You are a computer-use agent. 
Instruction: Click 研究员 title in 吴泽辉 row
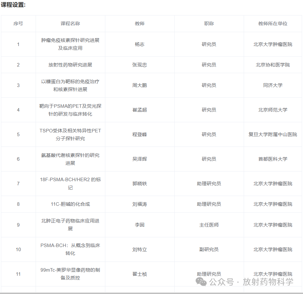coord(209,159)
